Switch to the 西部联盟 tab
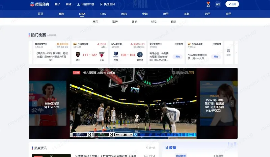The image size is (270, 157). coord(181,156)
